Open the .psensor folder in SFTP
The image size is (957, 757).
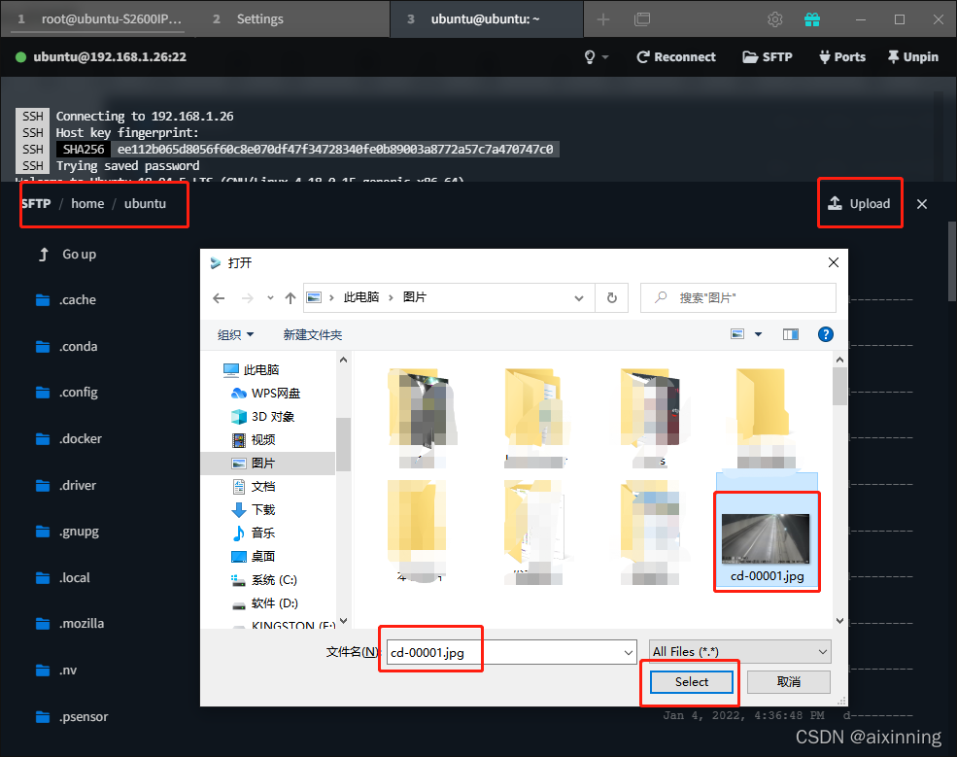(72, 716)
